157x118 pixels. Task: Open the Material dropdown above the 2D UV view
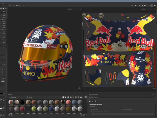tap(148, 9)
